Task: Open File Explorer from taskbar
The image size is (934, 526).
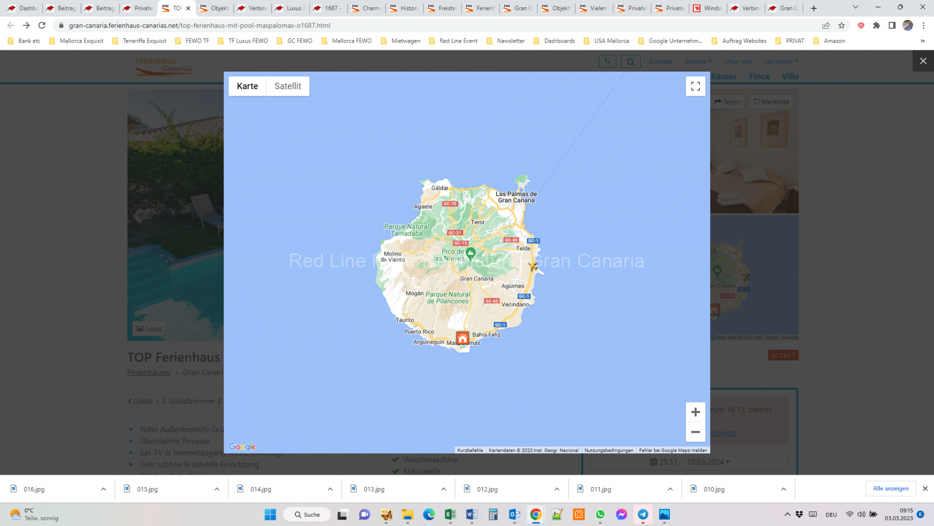Action: pyautogui.click(x=407, y=515)
